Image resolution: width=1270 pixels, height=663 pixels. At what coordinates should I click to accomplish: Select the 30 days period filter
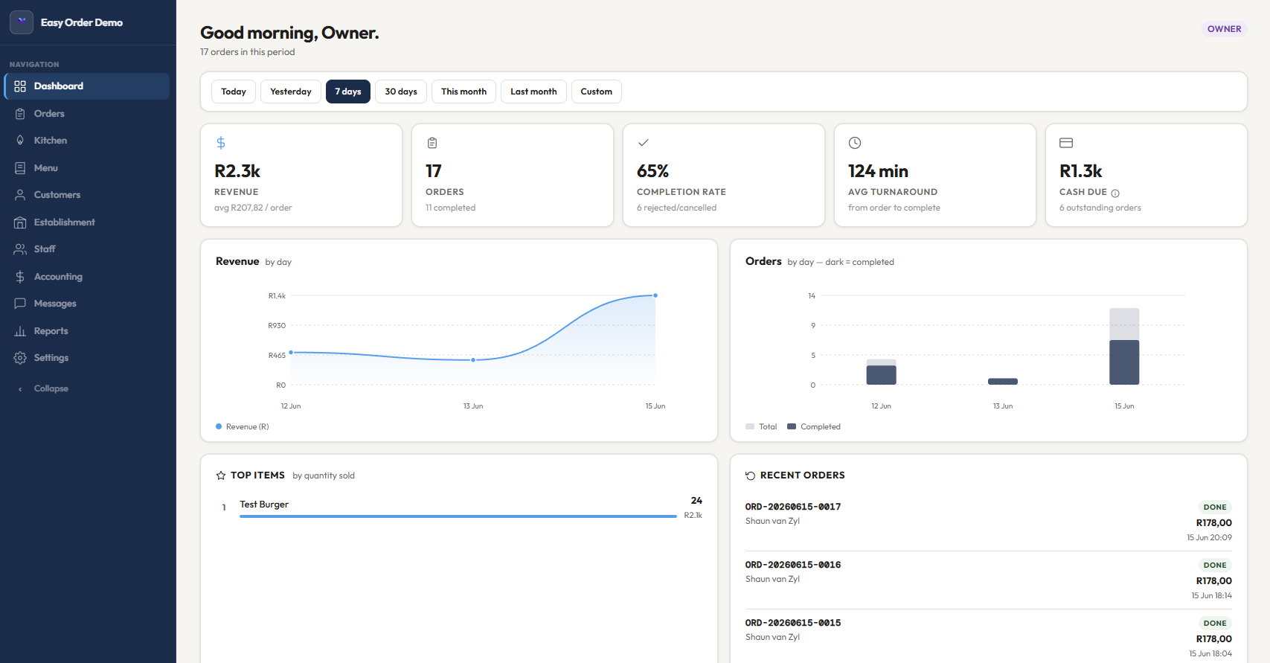tap(401, 92)
